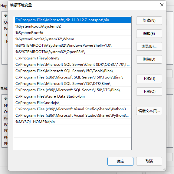Open 浏览(B)... folder browser
Image resolution: width=174 pixels, height=174 pixels.
(x=149, y=46)
